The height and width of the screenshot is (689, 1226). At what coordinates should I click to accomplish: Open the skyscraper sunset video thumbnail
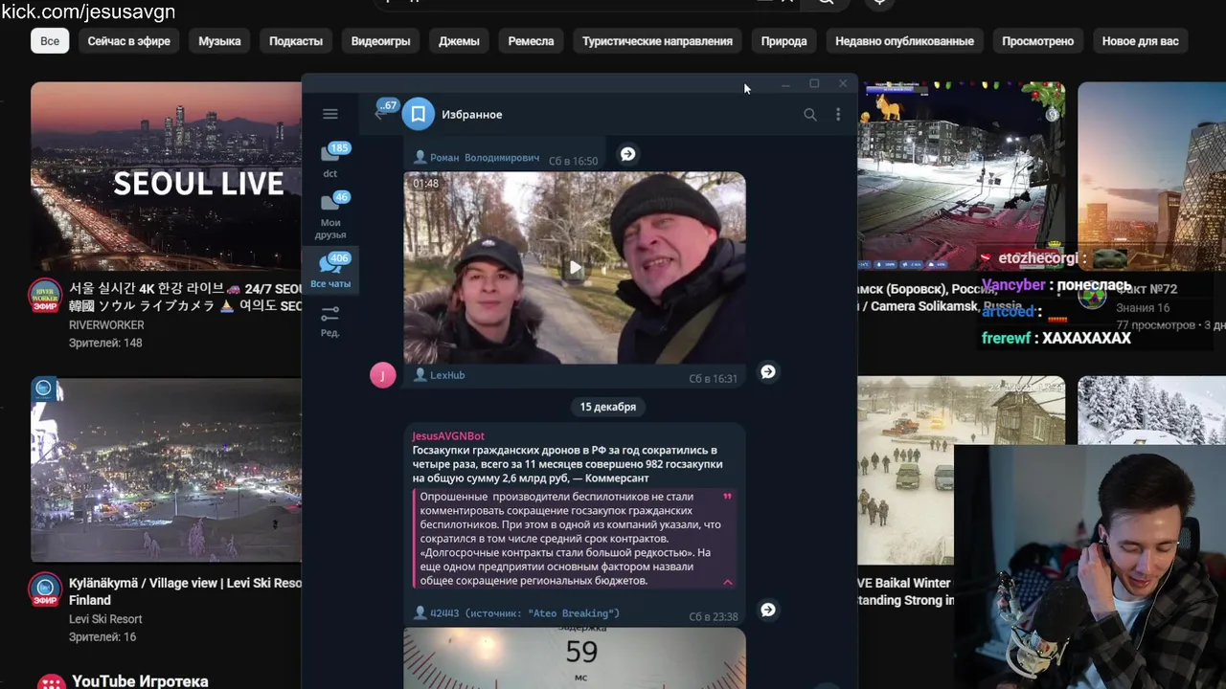(x=1151, y=176)
